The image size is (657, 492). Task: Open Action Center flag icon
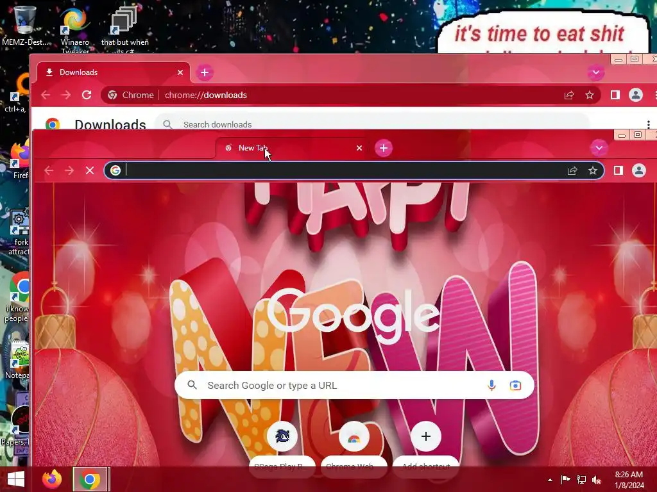[x=566, y=479]
